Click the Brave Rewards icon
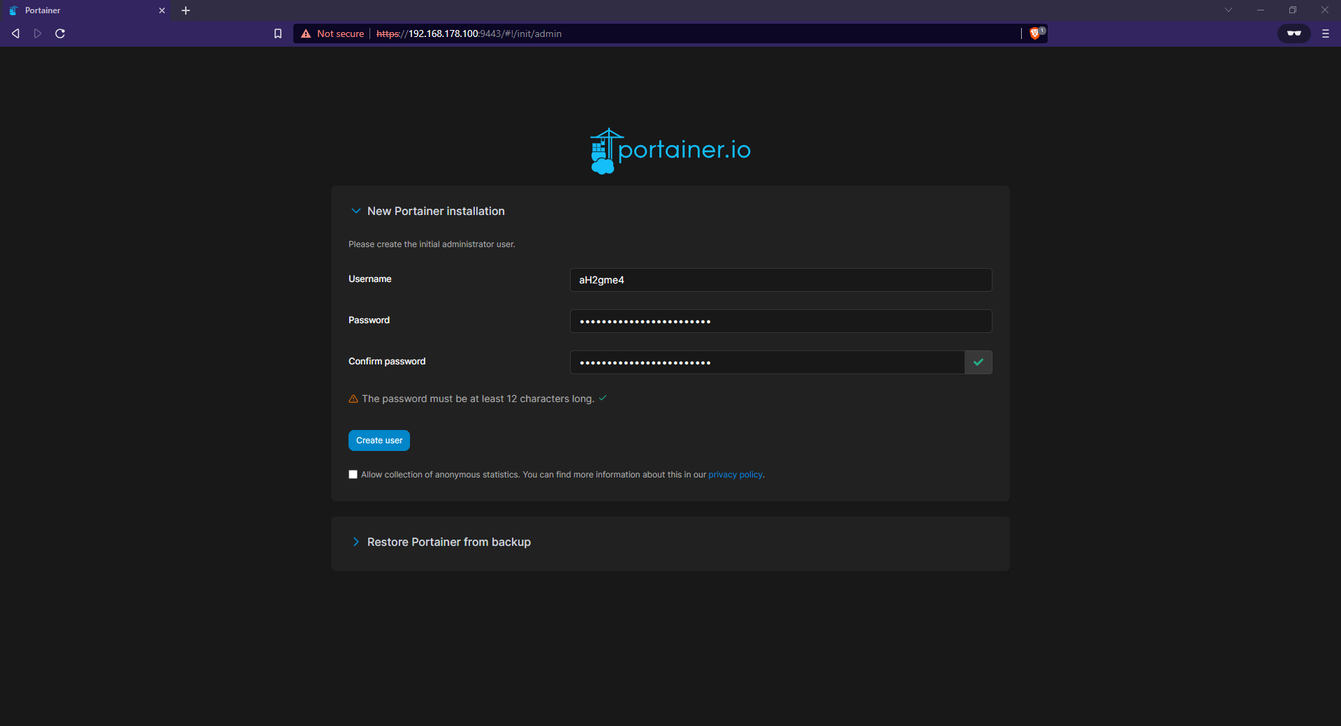1341x726 pixels. [x=1294, y=33]
